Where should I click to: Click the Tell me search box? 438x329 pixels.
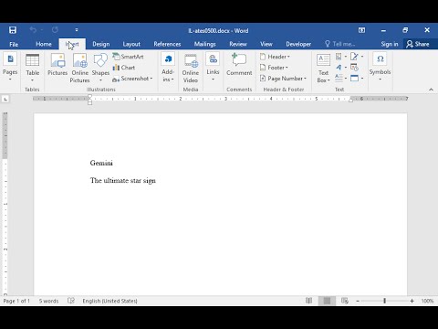pyautogui.click(x=340, y=44)
